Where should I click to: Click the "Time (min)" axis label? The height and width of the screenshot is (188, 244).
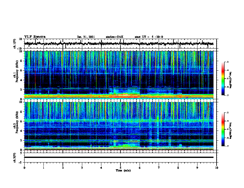click(x=123, y=170)
